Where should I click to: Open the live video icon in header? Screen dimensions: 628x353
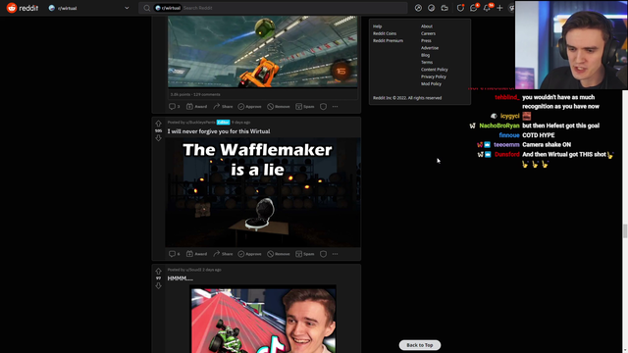pyautogui.click(x=445, y=8)
